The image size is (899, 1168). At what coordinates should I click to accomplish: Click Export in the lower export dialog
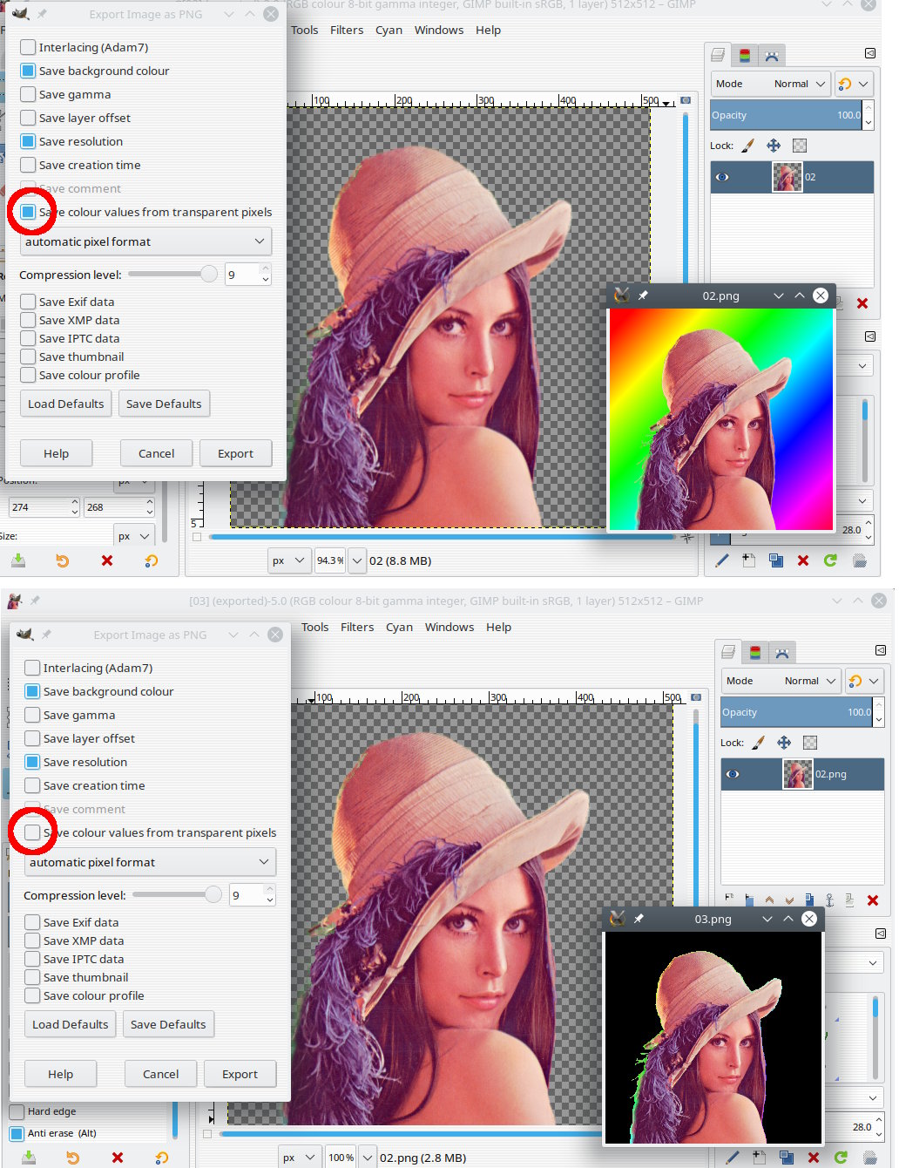[240, 1074]
